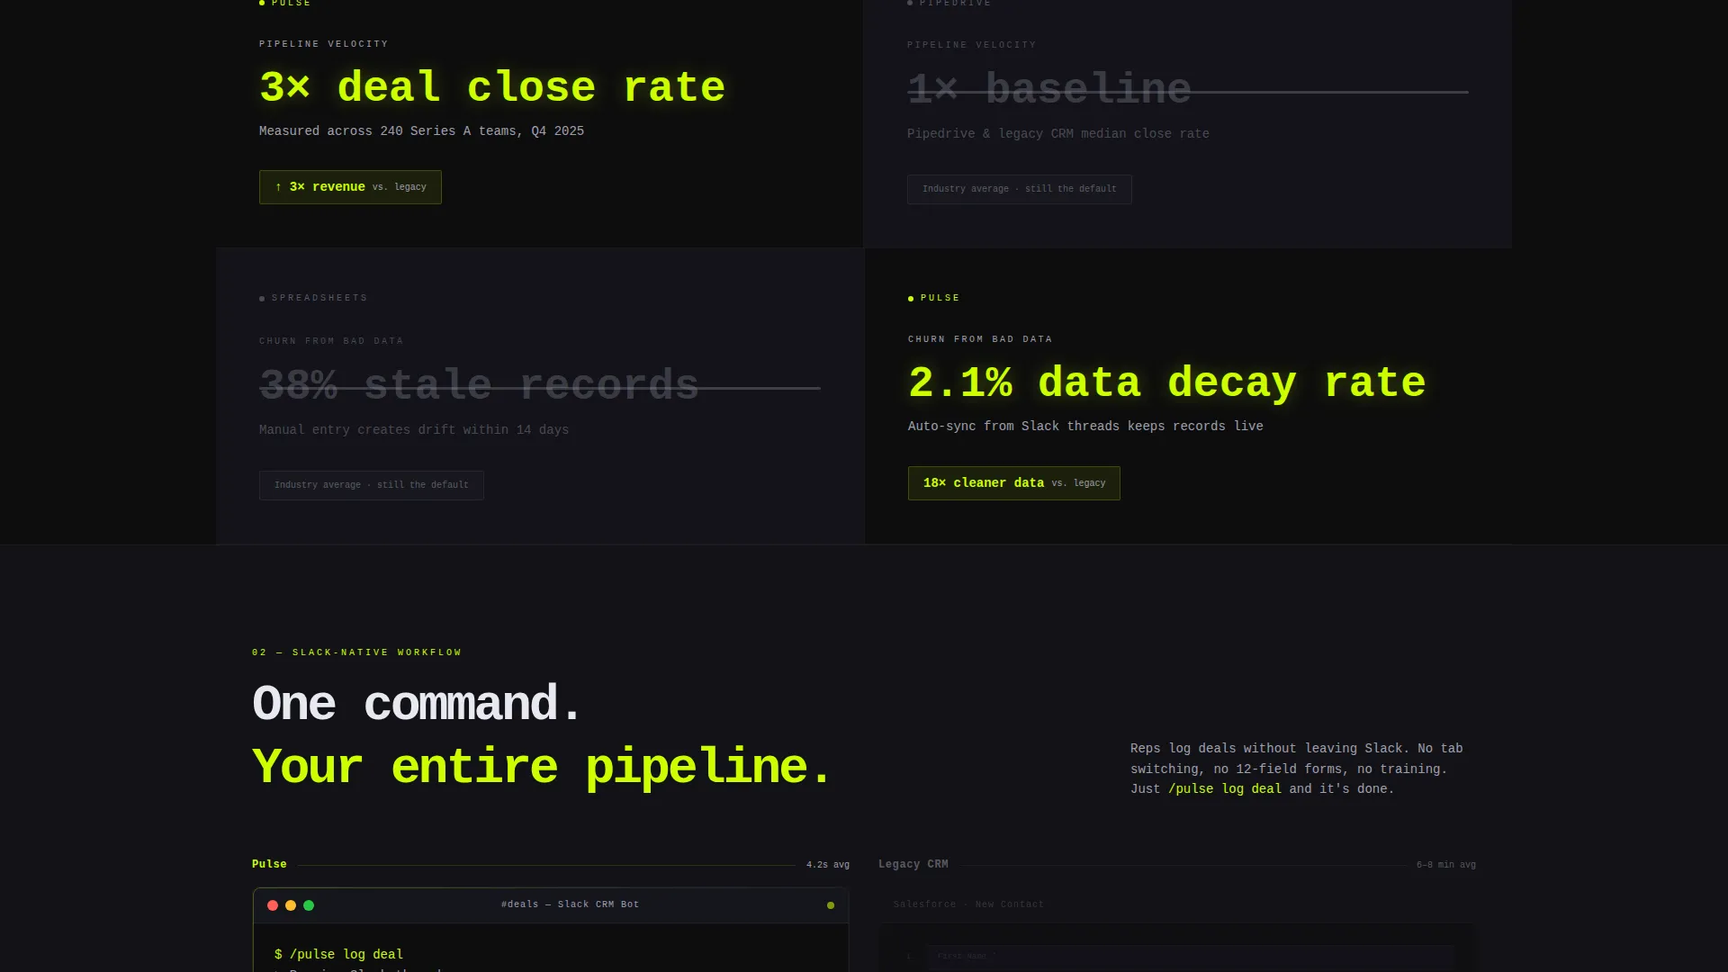Screen dimensions: 1728x972
Task: Click the yellow dot in terminal window header
Action: (x=291, y=905)
